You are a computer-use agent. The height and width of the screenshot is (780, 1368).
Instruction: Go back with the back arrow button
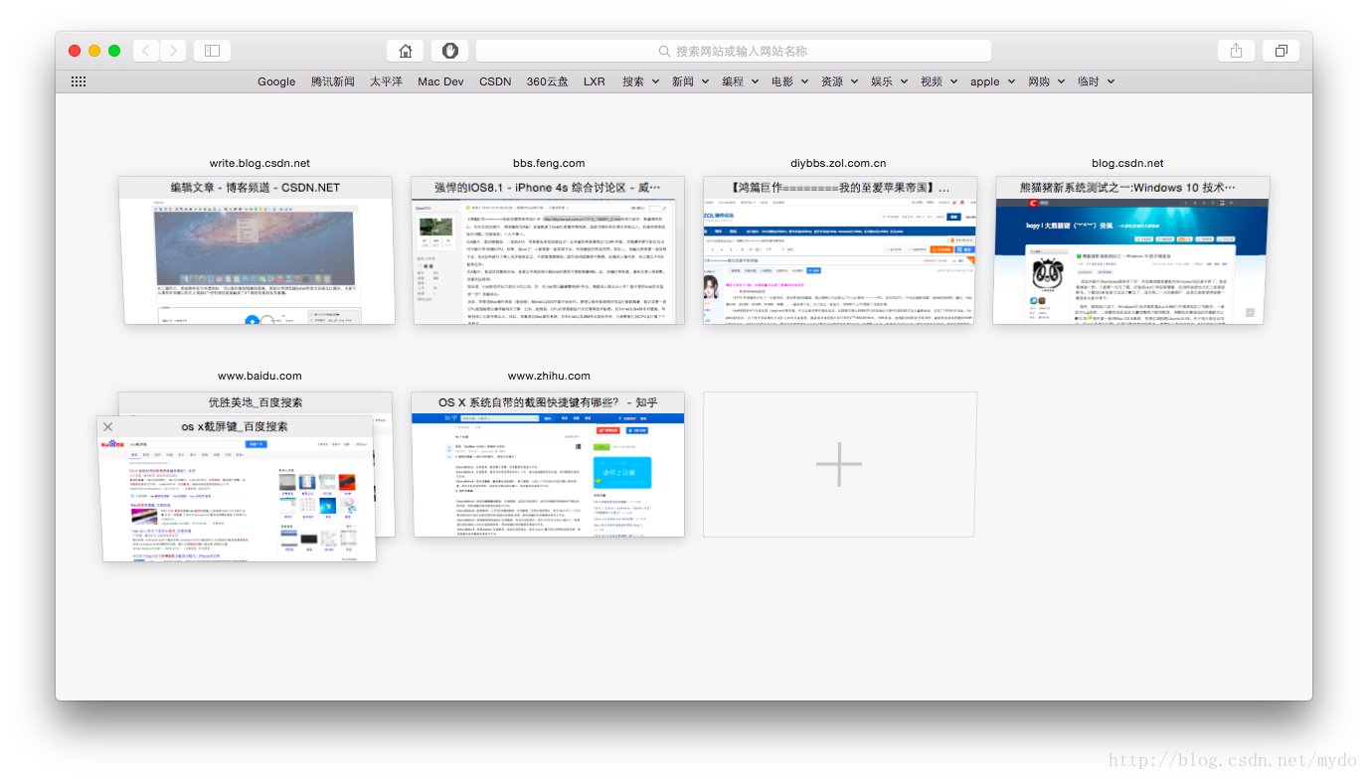[146, 51]
